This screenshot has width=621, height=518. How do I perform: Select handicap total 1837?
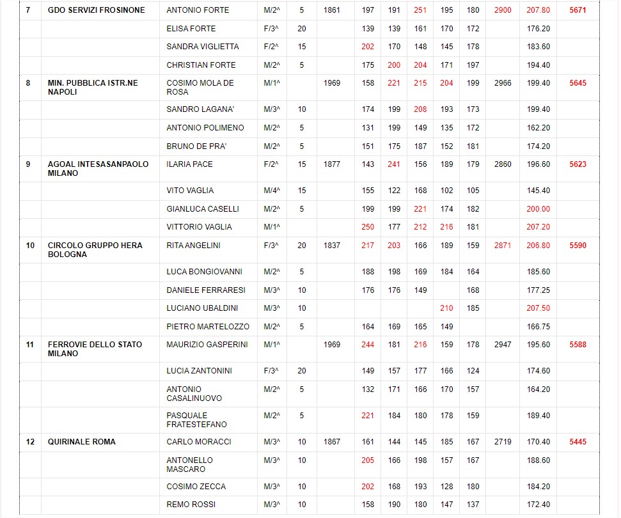[x=331, y=246]
